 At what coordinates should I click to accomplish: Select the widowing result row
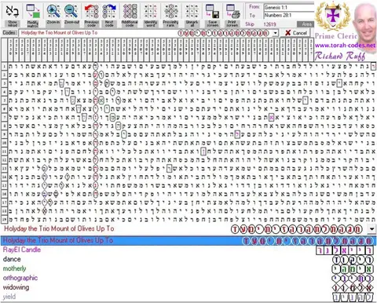[x=188, y=287]
